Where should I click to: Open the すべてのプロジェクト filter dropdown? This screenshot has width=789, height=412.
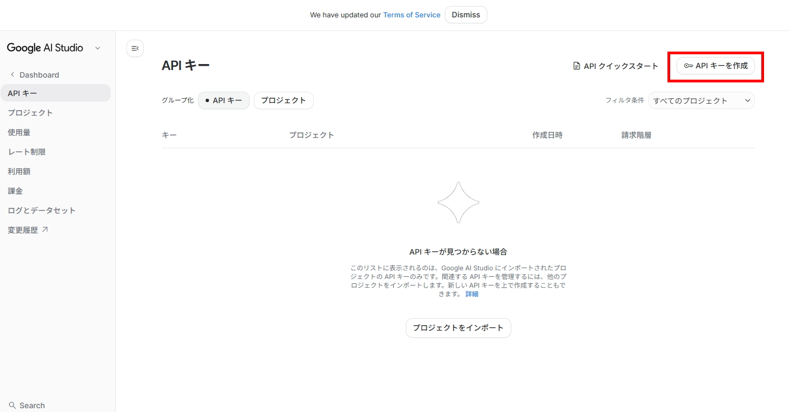(x=701, y=100)
